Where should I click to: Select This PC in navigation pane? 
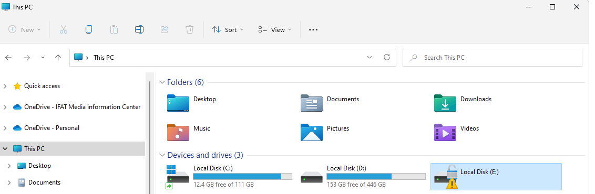[73, 148]
